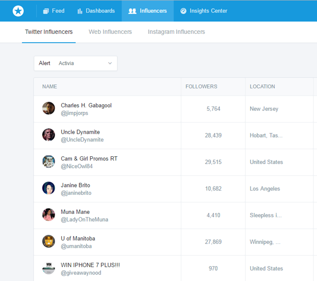Select Muna Mane's avatar image
Screen dimensions: 317x281
(48, 215)
